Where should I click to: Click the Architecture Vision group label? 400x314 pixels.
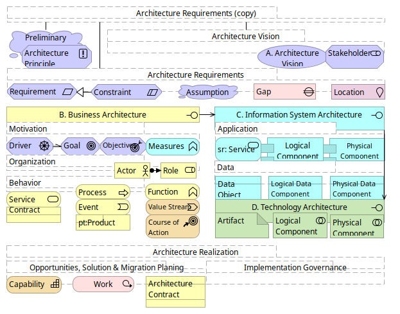point(245,36)
